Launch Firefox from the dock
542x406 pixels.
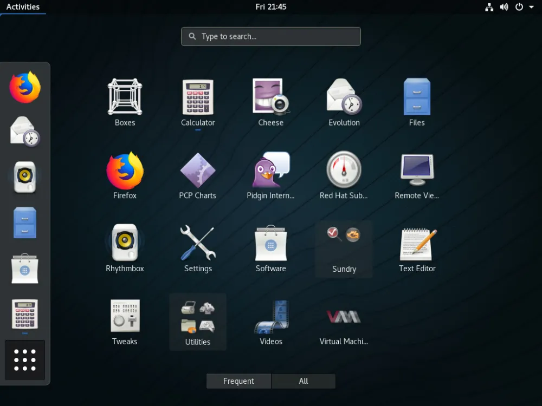coord(24,88)
